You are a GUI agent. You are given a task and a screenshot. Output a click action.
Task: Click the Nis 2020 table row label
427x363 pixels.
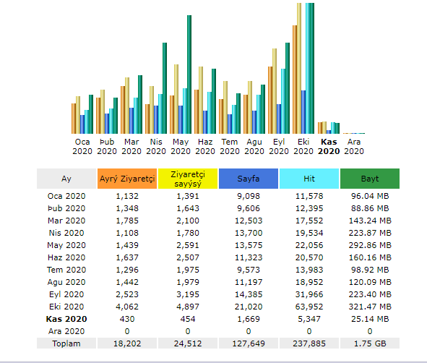[66, 233]
